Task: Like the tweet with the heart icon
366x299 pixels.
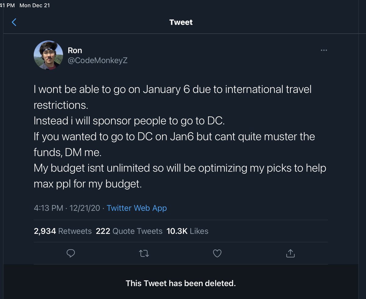Action: [x=217, y=253]
